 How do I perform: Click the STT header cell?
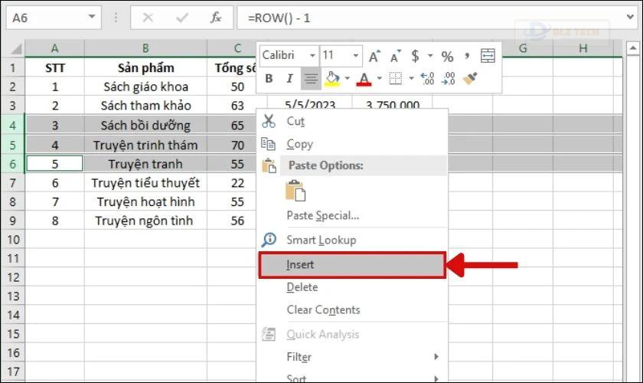click(54, 67)
